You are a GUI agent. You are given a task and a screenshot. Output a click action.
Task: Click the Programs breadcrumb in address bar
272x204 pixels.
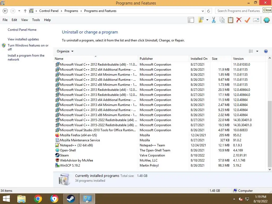(x=71, y=11)
